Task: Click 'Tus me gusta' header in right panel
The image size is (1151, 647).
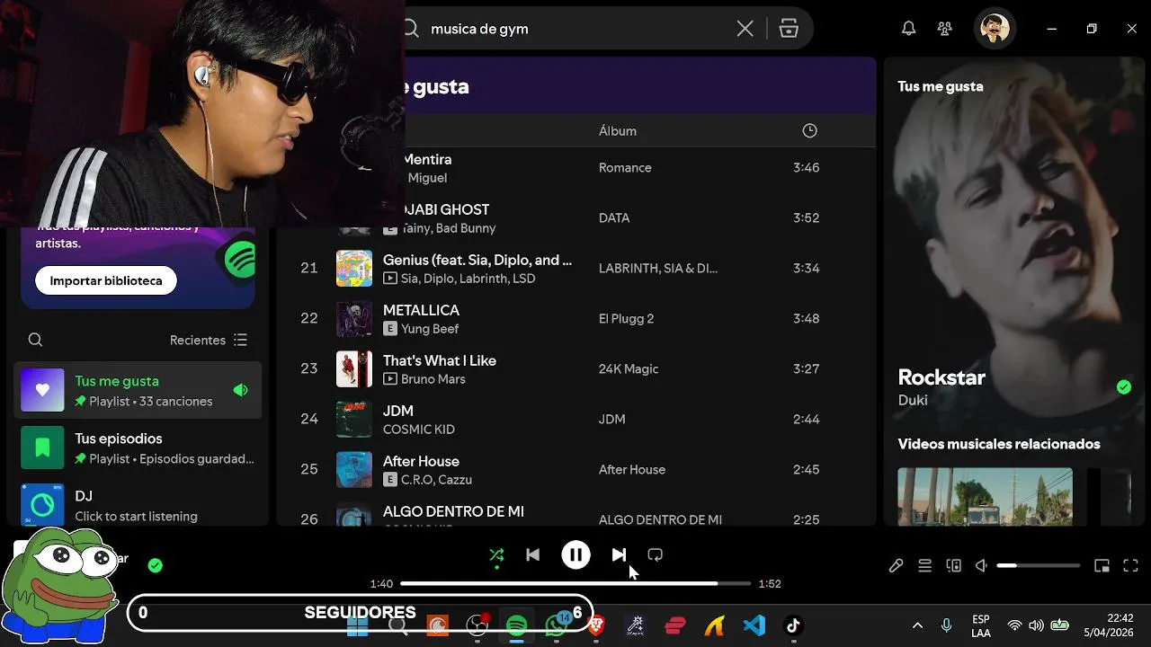Action: point(941,86)
